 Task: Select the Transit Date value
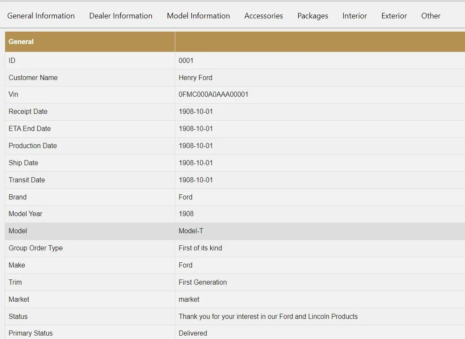[196, 180]
